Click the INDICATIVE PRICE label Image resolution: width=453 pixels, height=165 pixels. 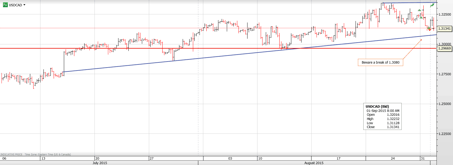click(11, 154)
